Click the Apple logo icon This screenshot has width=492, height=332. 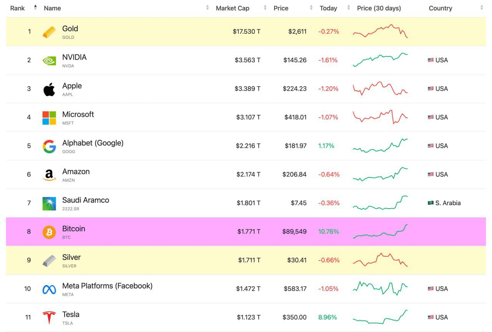[x=49, y=89]
